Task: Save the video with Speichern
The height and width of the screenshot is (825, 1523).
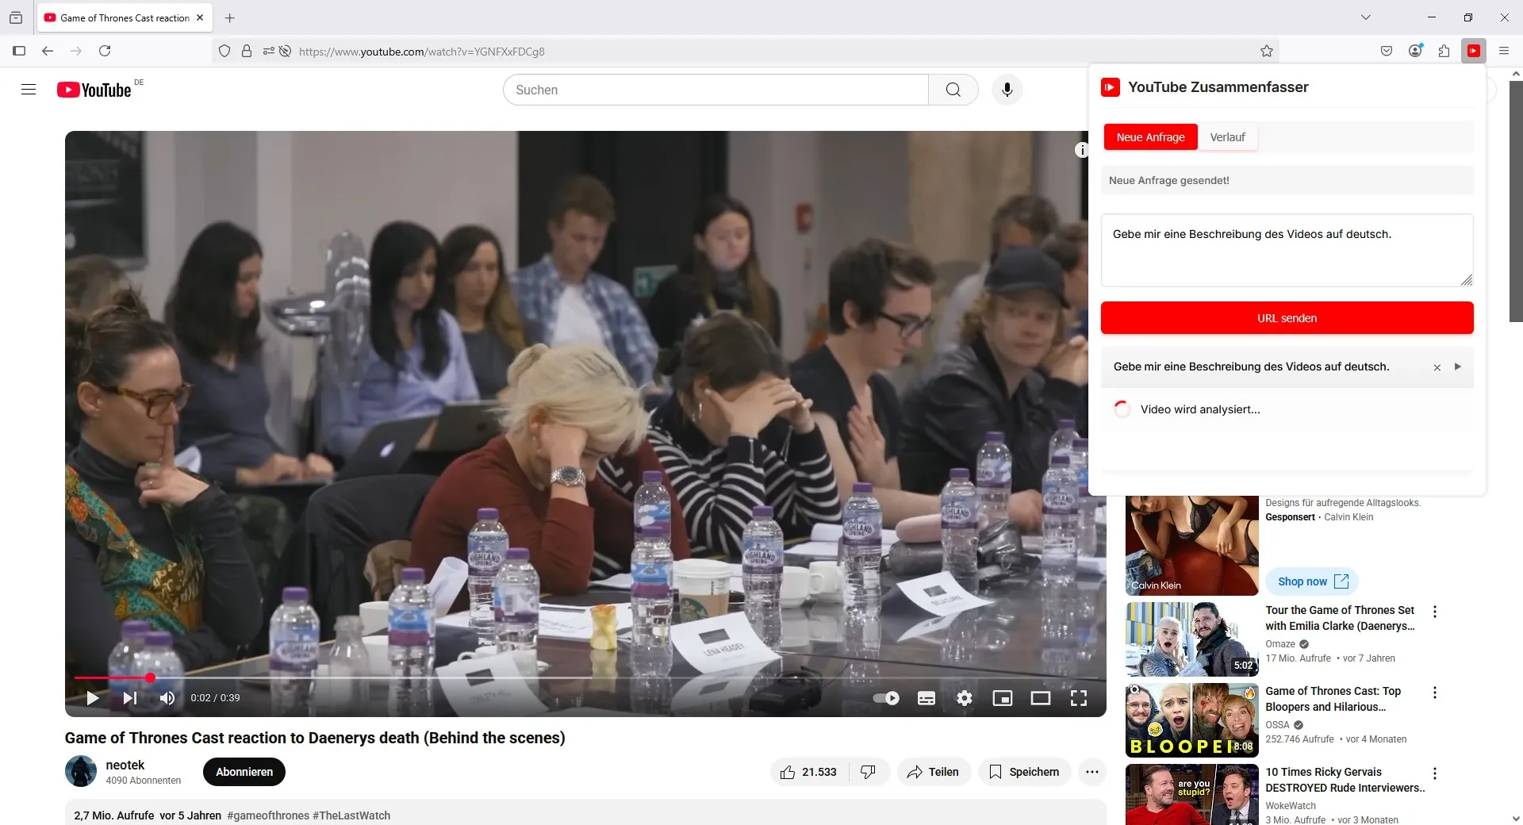Action: click(x=1024, y=772)
